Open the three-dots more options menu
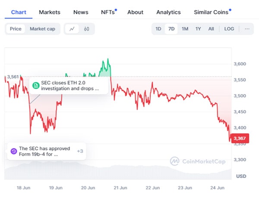The width and height of the screenshot is (259, 198). click(x=247, y=29)
